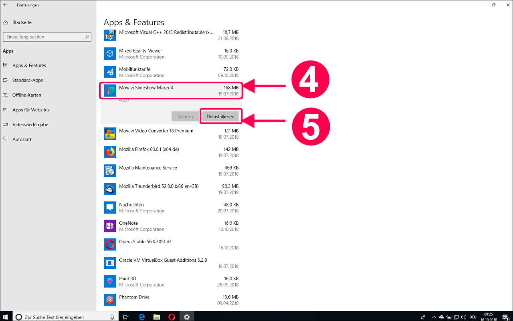The width and height of the screenshot is (513, 321).
Task: Click the Movavi Slideshow Maker 4 icon
Action: [110, 91]
